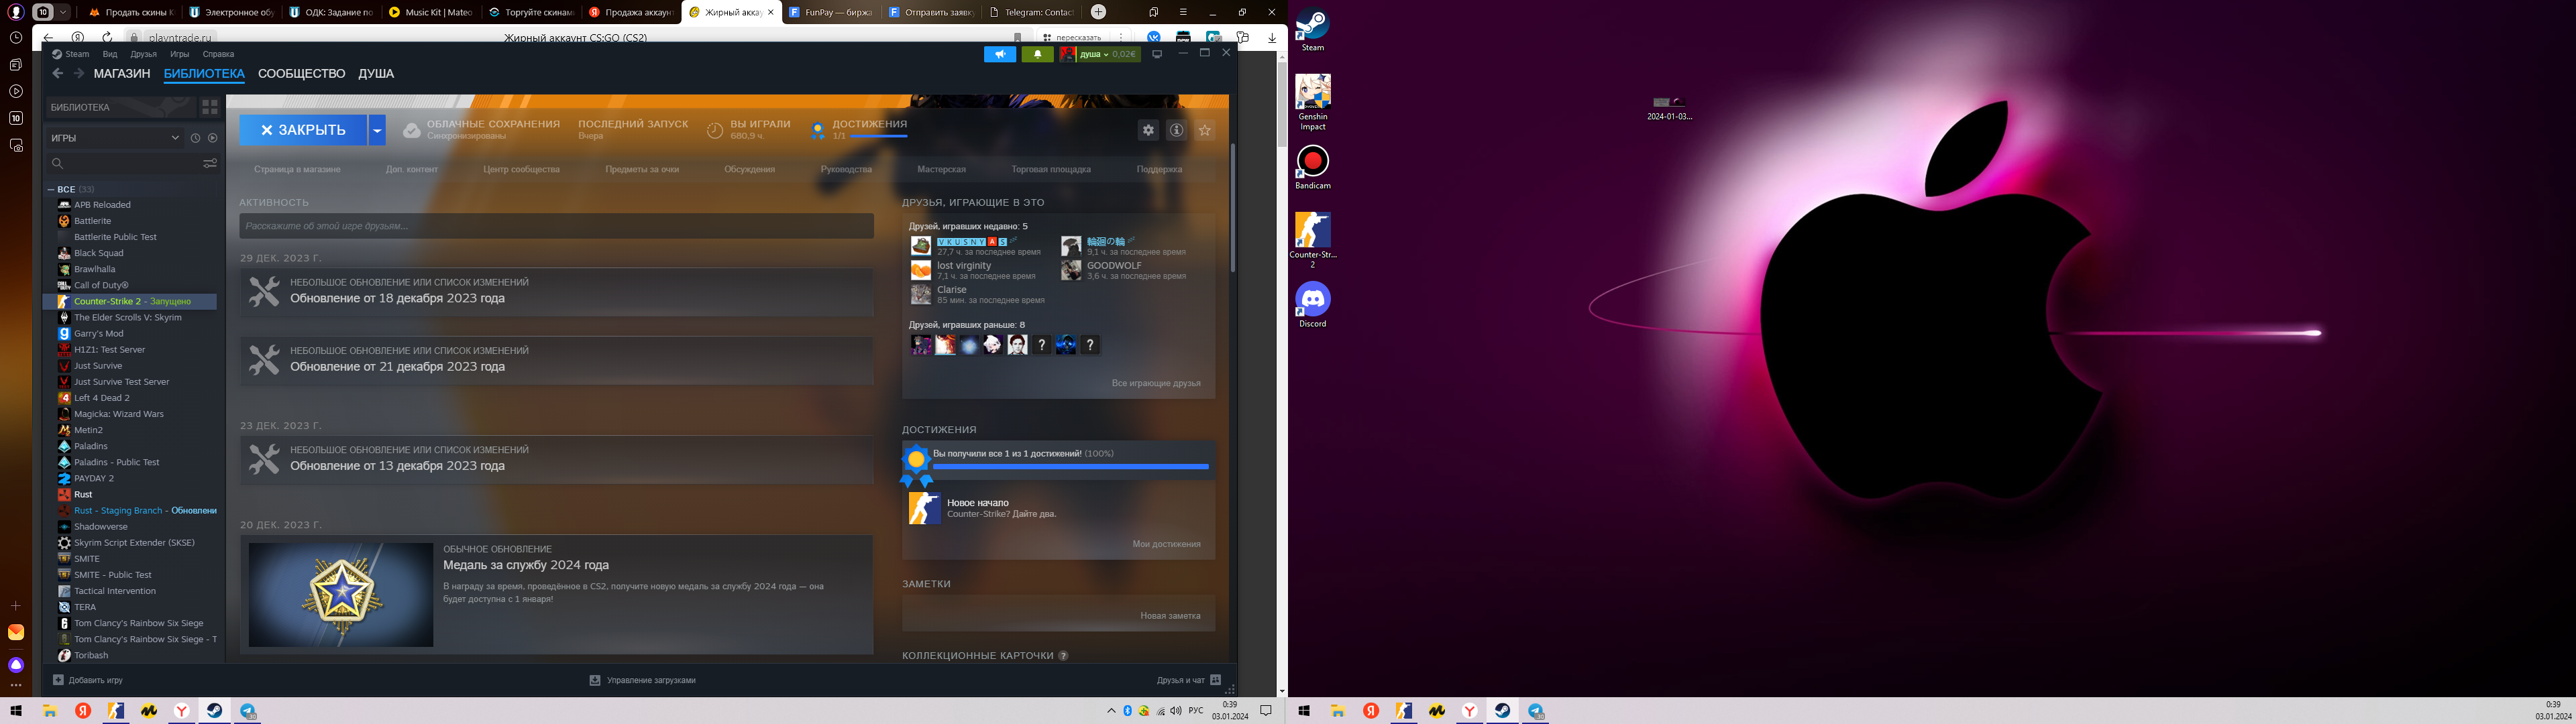Viewport: 2576px width, 724px height.
Task: Open the Steam menu in menu bar
Action: pos(77,54)
